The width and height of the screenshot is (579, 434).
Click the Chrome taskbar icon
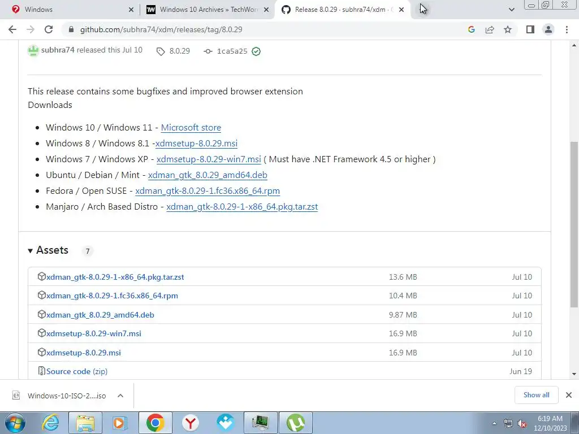155,423
